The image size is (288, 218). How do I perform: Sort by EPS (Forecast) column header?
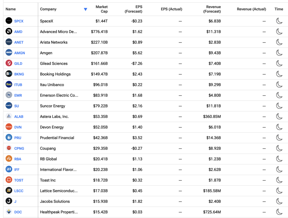click(x=133, y=9)
